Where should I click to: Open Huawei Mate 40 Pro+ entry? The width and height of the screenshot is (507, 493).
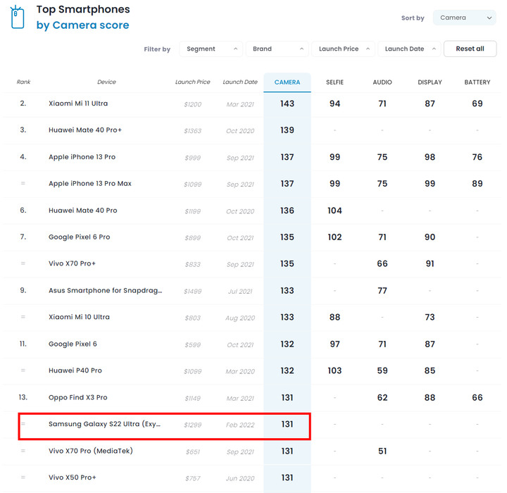tap(85, 130)
